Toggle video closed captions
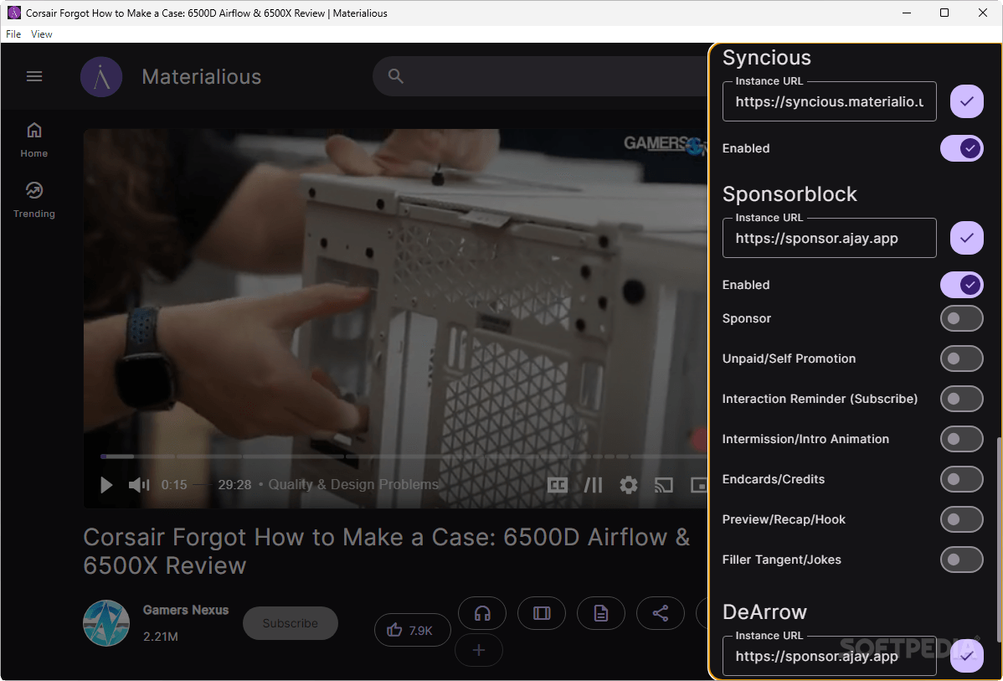Screen dimensions: 1003x681 pos(557,485)
